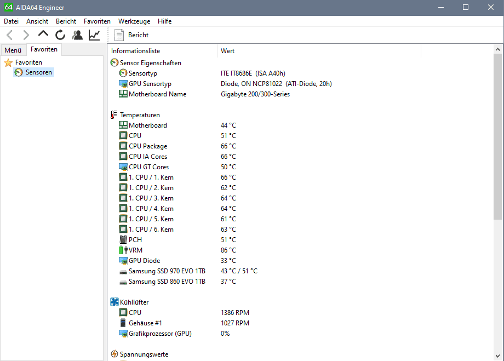
Task: Switch to the Menü tab
Action: click(x=13, y=50)
